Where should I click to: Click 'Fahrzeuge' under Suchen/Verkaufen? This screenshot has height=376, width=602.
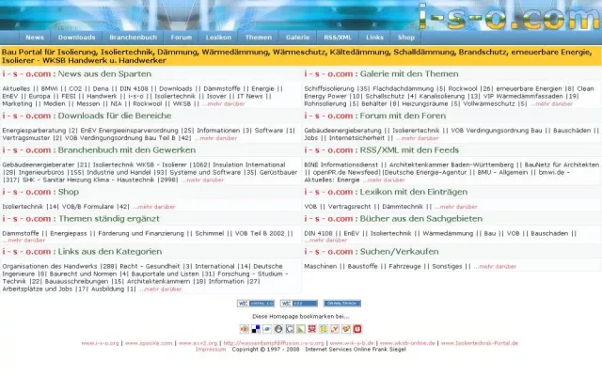[404, 266]
